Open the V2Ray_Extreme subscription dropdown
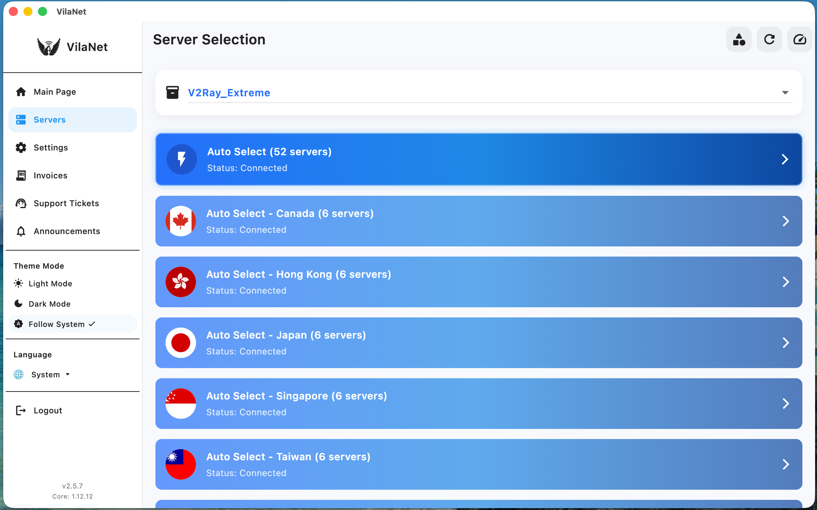The width and height of the screenshot is (817, 510). point(490,93)
